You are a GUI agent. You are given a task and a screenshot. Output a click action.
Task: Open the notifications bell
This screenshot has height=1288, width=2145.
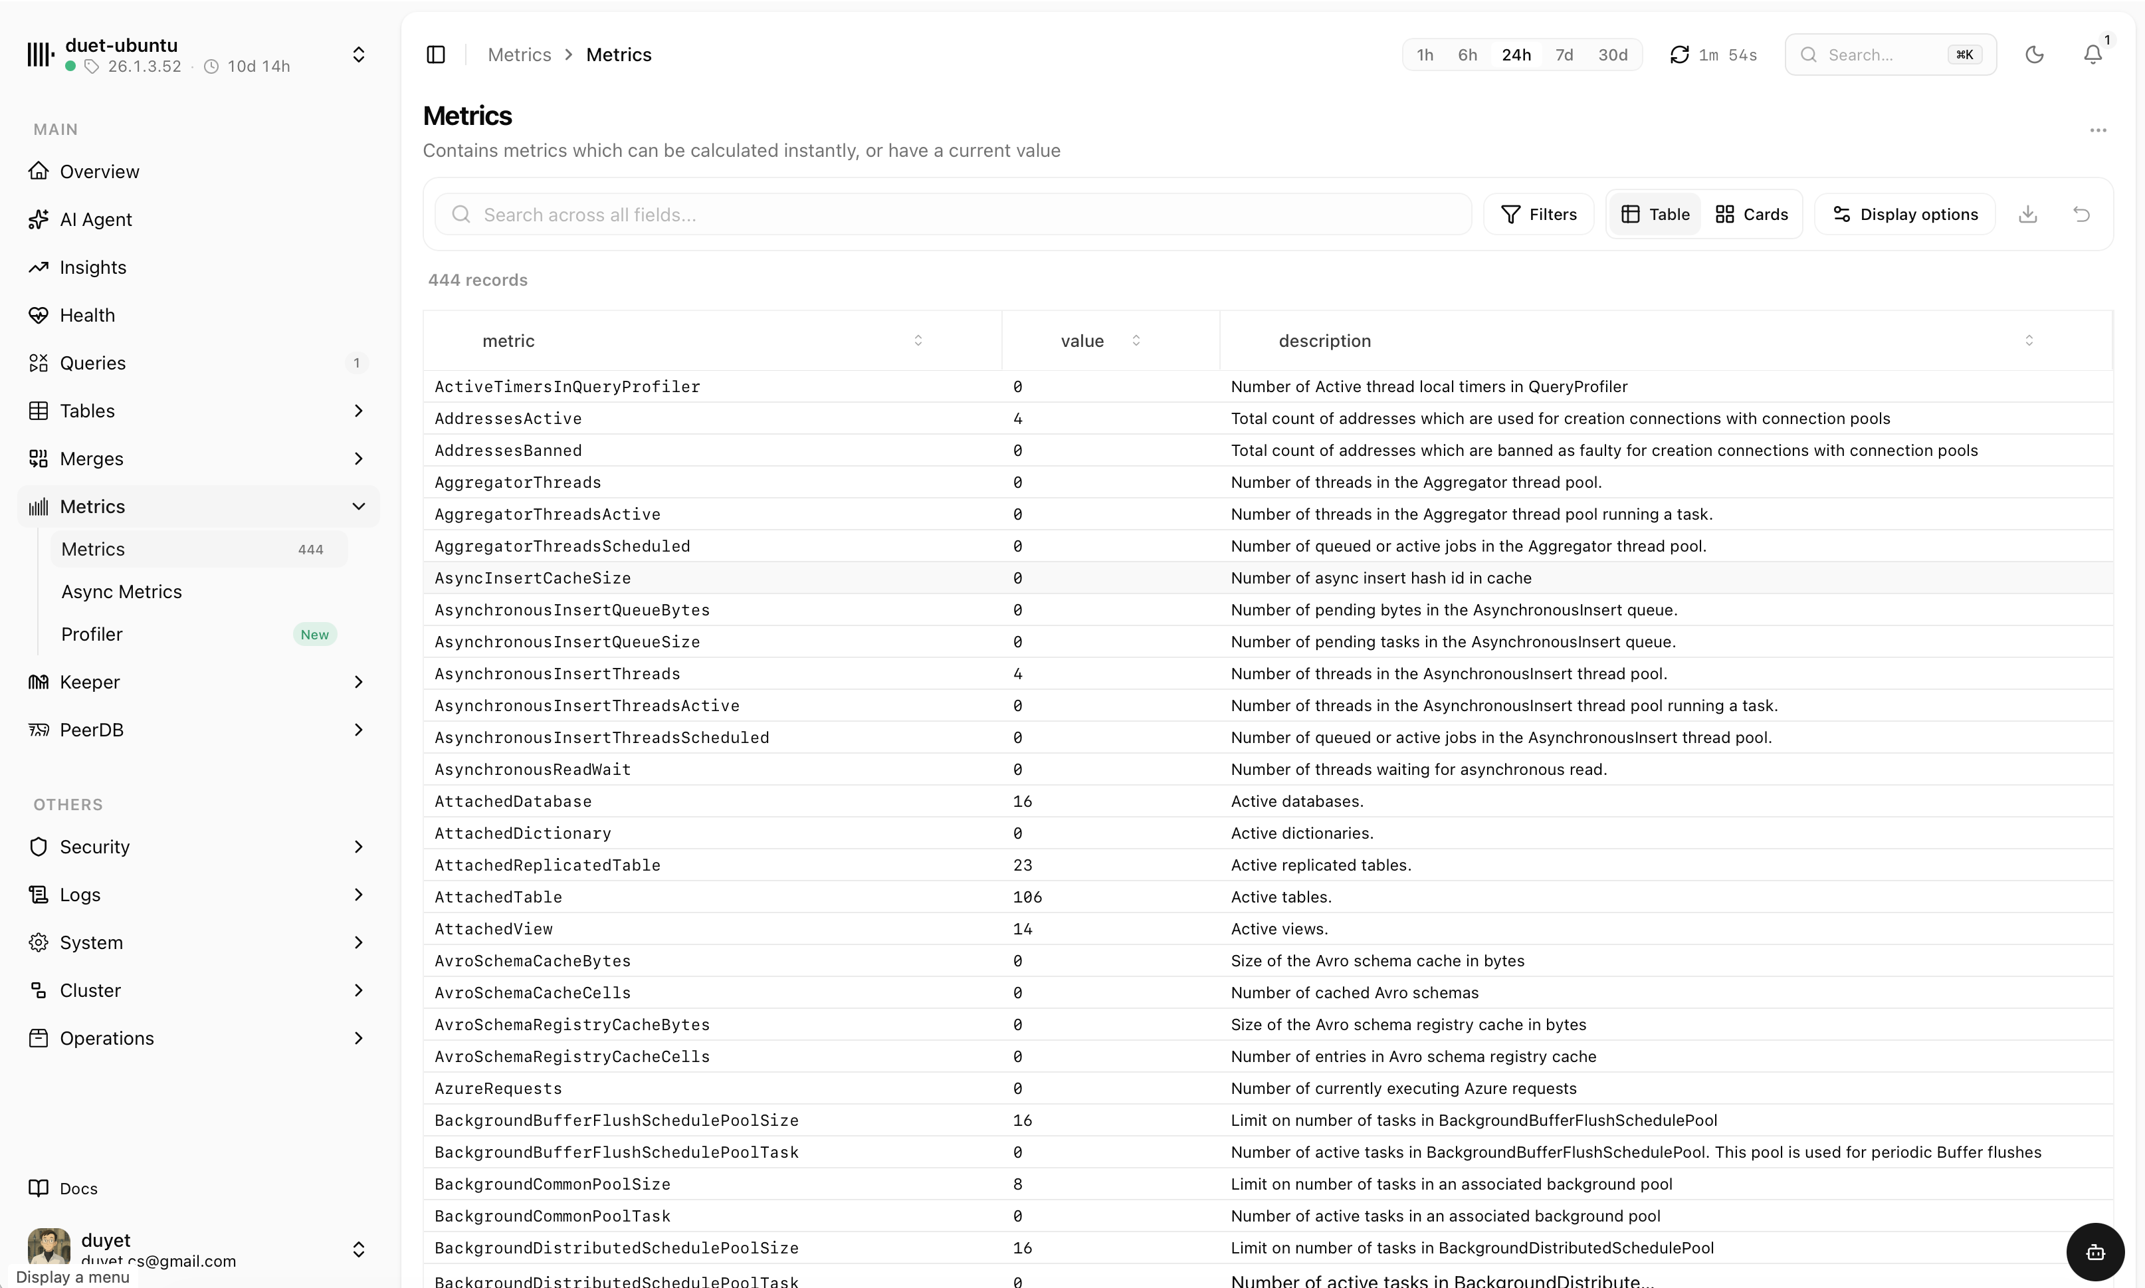(2092, 54)
